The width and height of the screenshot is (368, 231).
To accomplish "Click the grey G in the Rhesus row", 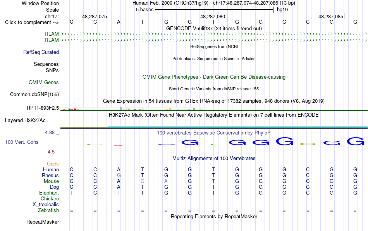I will (x=119, y=175).
